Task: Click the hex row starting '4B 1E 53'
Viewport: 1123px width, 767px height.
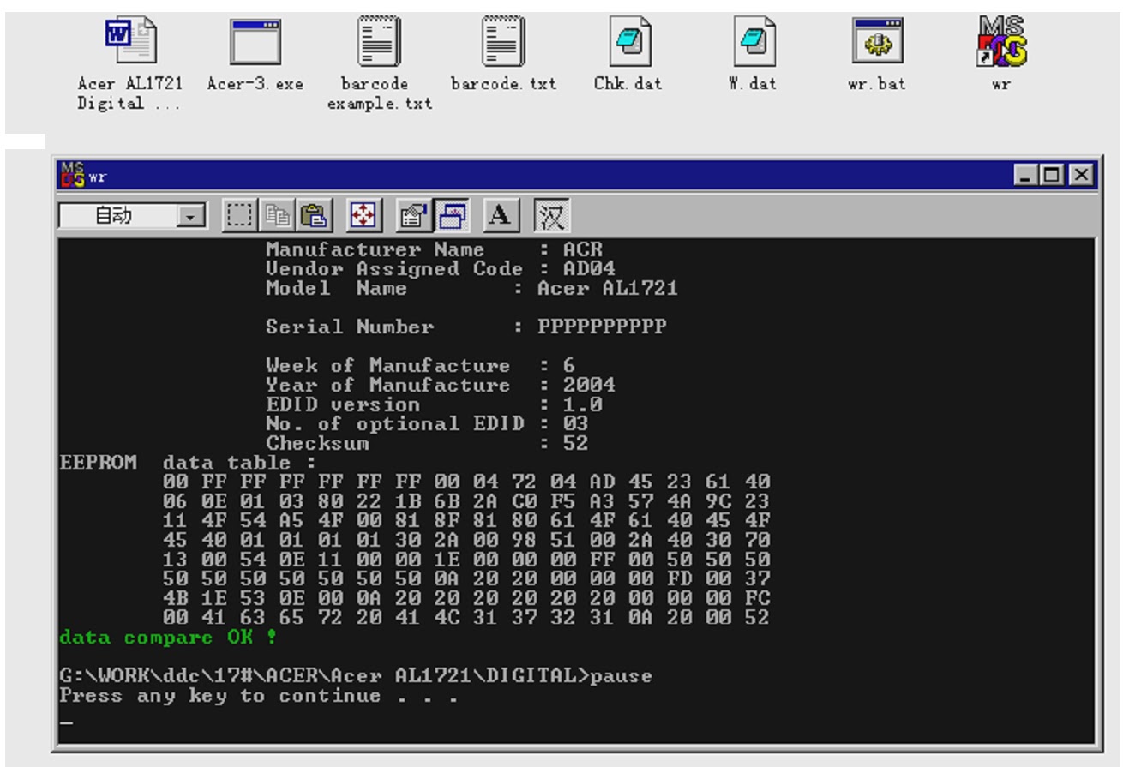Action: (x=465, y=597)
